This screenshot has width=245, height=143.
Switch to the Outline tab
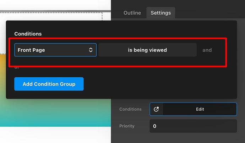[x=132, y=13]
